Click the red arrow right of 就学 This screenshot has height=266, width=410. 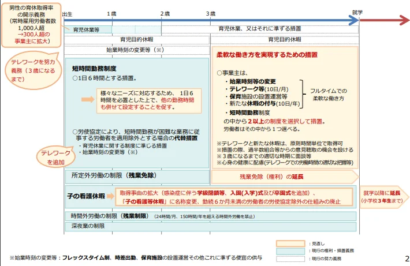tap(385, 20)
